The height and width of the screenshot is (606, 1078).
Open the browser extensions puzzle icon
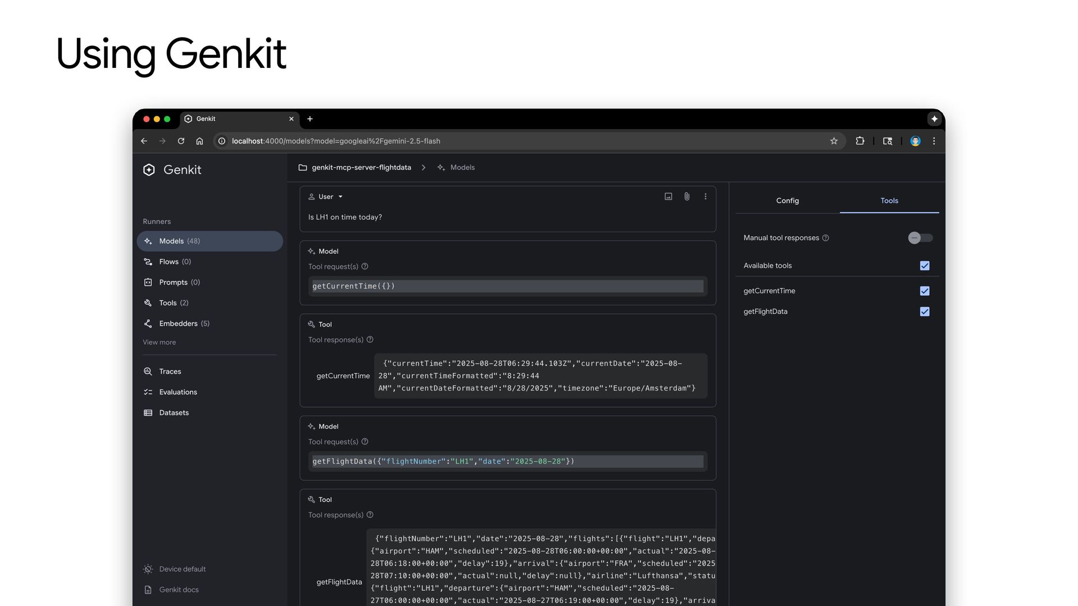point(860,141)
